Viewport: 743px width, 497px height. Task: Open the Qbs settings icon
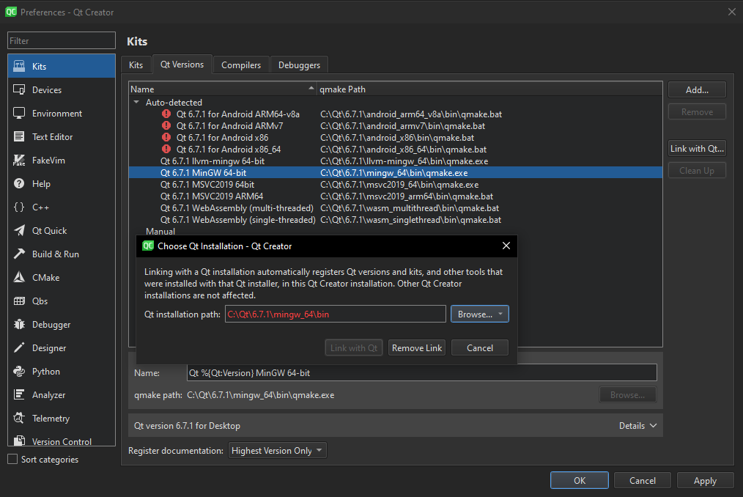pos(19,301)
